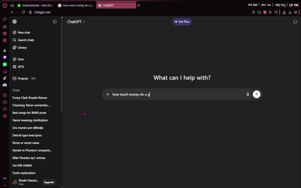
Task: Open chat 'Joe kills Delilah'
Action: [22, 165]
